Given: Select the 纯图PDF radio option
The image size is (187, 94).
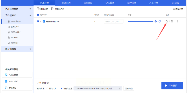Looking at the screenshot, I should (38, 83).
